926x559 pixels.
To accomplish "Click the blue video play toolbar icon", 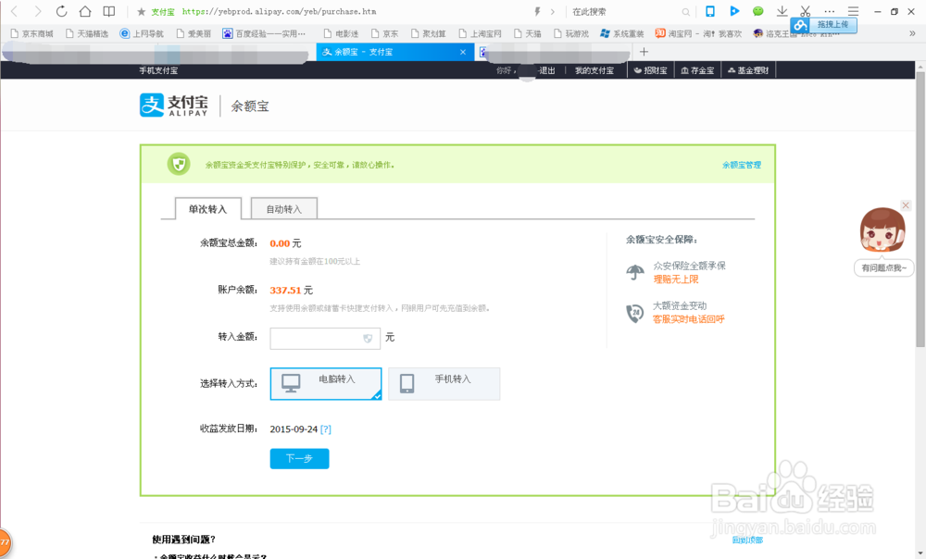I will pos(734,10).
